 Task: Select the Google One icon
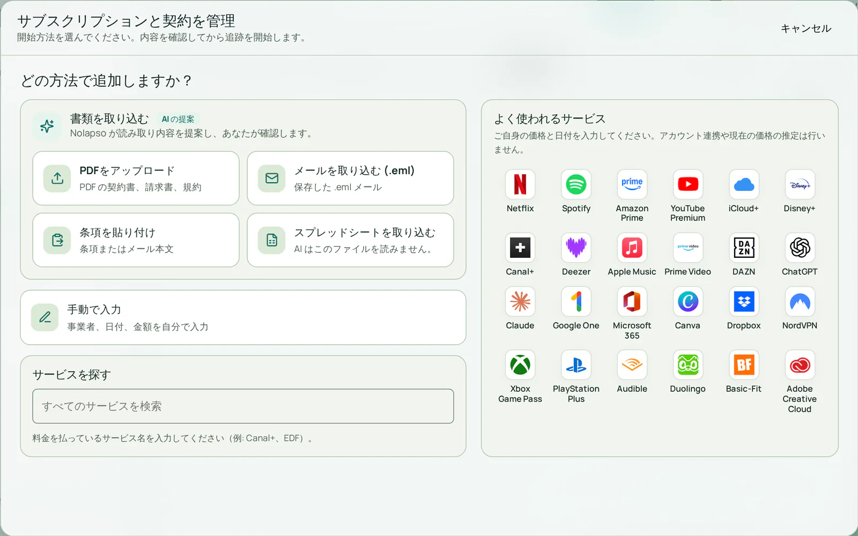click(576, 301)
